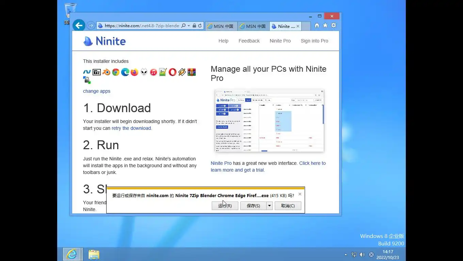Viewport: 463px width, 261px height.
Task: Click the retry the download link
Action: pyautogui.click(x=131, y=128)
